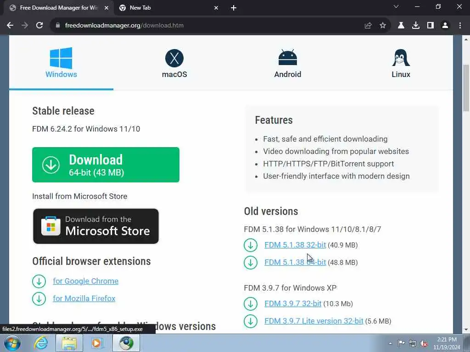Click download arrow icon beside Google Chrome
470x352 pixels.
tap(39, 281)
